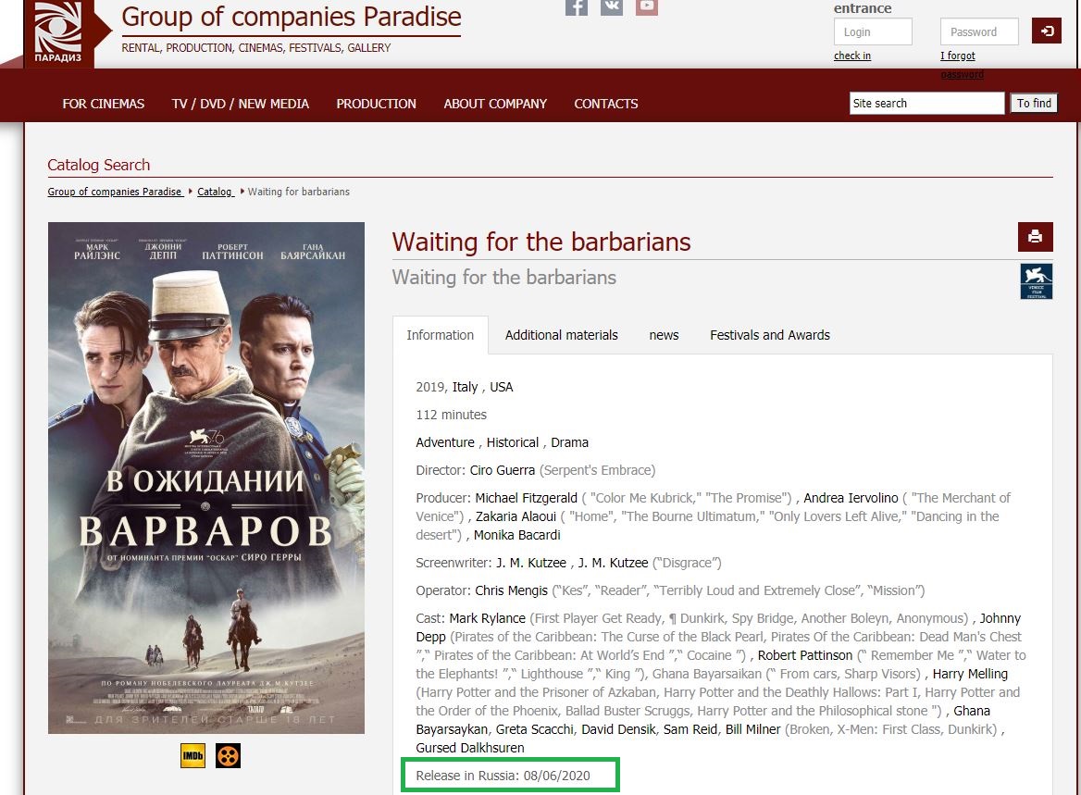The height and width of the screenshot is (795, 1081).
Task: Click the Italy country link
Action: click(465, 387)
